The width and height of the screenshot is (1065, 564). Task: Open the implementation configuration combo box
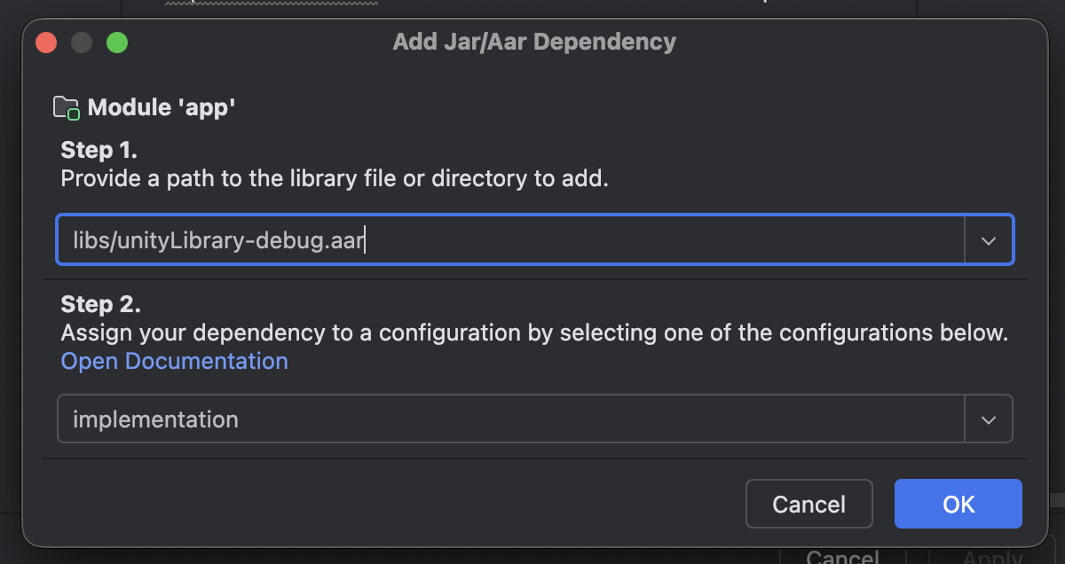point(509,419)
